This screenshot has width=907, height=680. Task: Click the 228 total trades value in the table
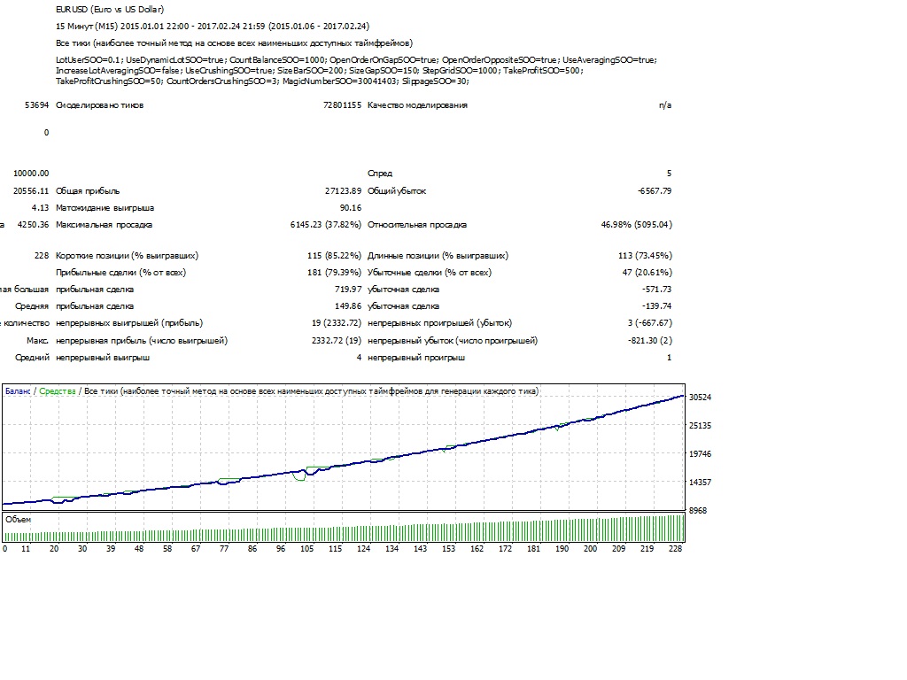42,256
